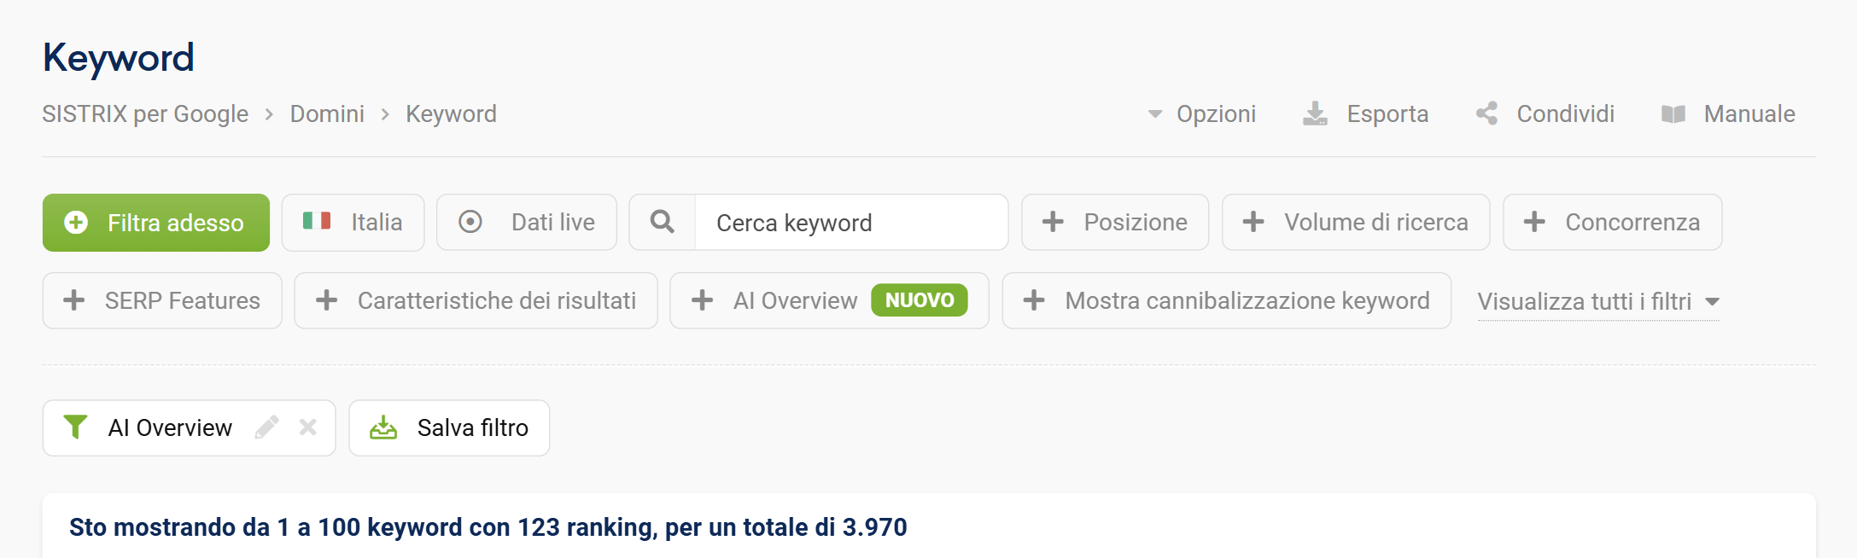Click the Esporta download icon
This screenshot has width=1857, height=558.
coord(1315,113)
